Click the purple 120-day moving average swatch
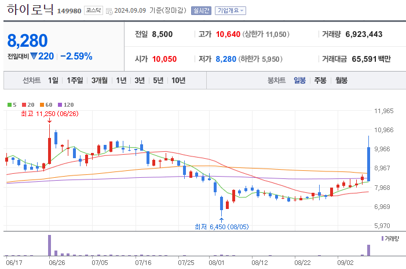Viewport: 406px width, 269px height. click(x=60, y=105)
